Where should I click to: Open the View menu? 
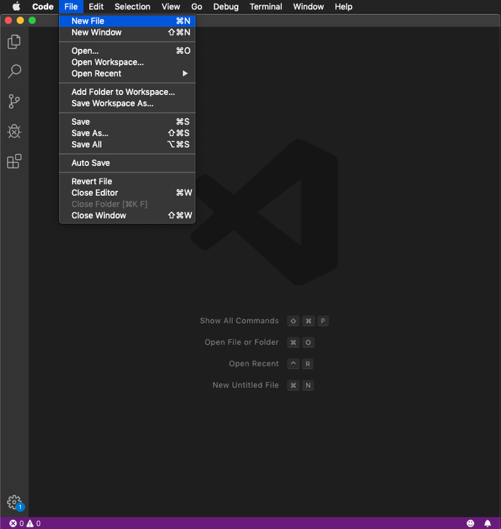171,6
